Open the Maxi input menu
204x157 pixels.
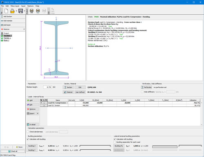tap(15, 6)
